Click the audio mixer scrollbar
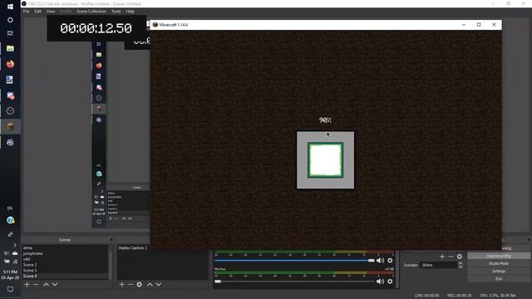 tap(397, 269)
